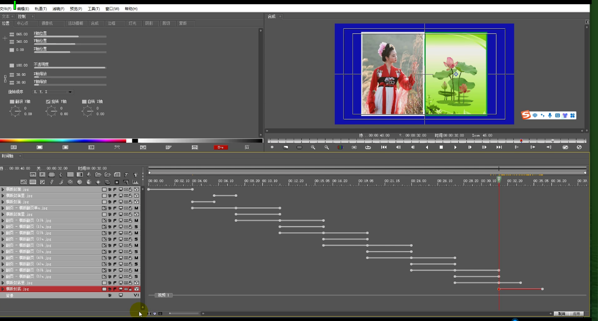Expand the 翻页 - 横版翻页 (1)b.jpg track
This screenshot has width=598, height=321.
(3, 221)
